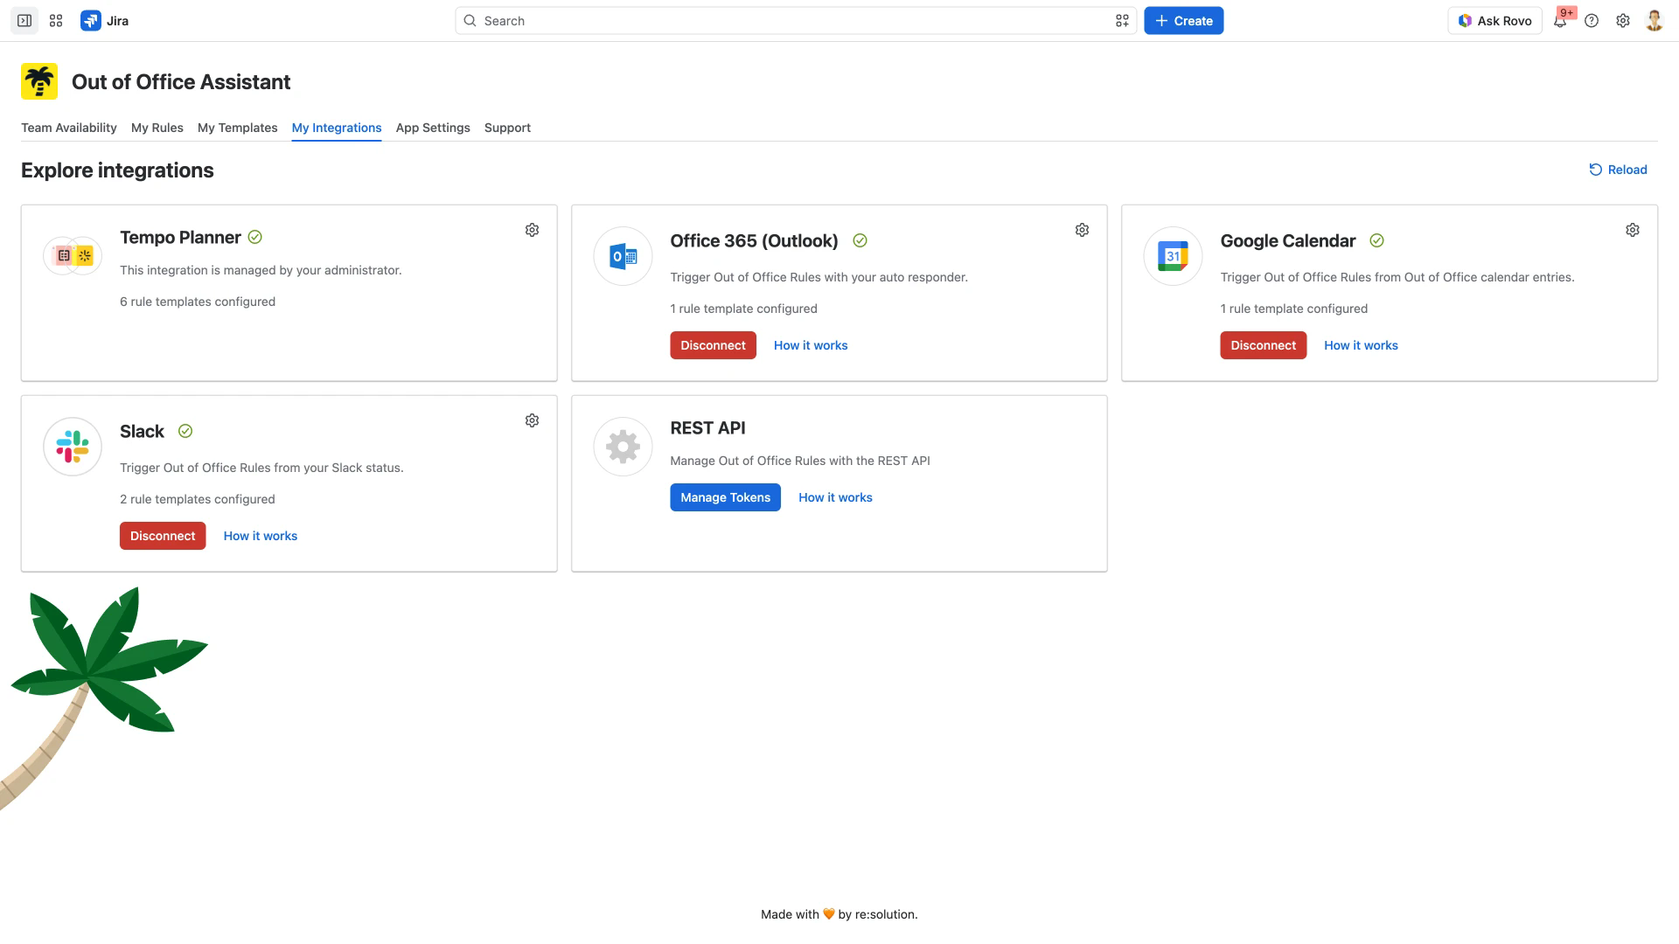This screenshot has height=944, width=1679.
Task: Open the search command palette icon
Action: [x=1122, y=21]
